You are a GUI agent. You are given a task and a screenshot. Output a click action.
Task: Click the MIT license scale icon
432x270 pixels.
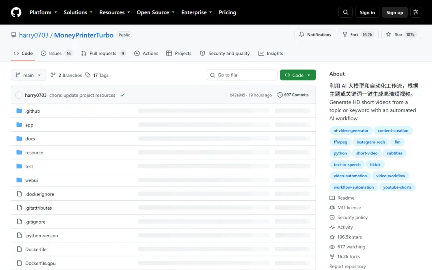tap(332, 208)
